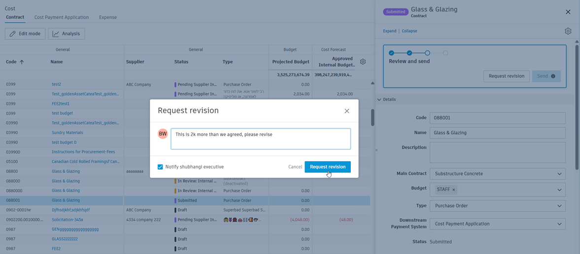This screenshot has height=254, width=580.
Task: Switch to Cost Payment Application tab
Action: pyautogui.click(x=62, y=17)
